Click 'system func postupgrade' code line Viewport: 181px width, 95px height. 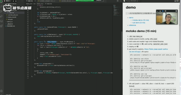coord(44,71)
